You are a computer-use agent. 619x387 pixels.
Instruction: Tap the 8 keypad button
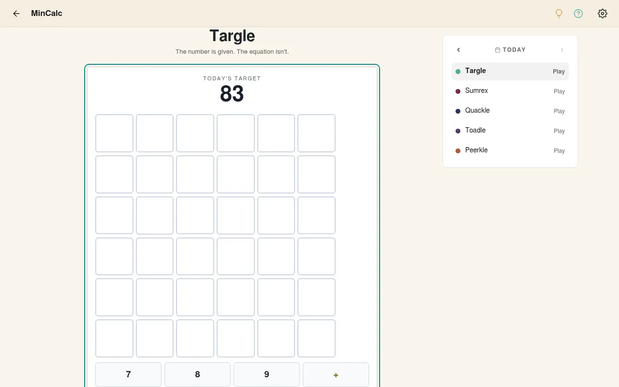[197, 374]
